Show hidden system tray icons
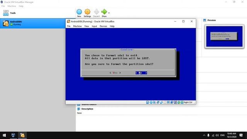 click(x=204, y=135)
